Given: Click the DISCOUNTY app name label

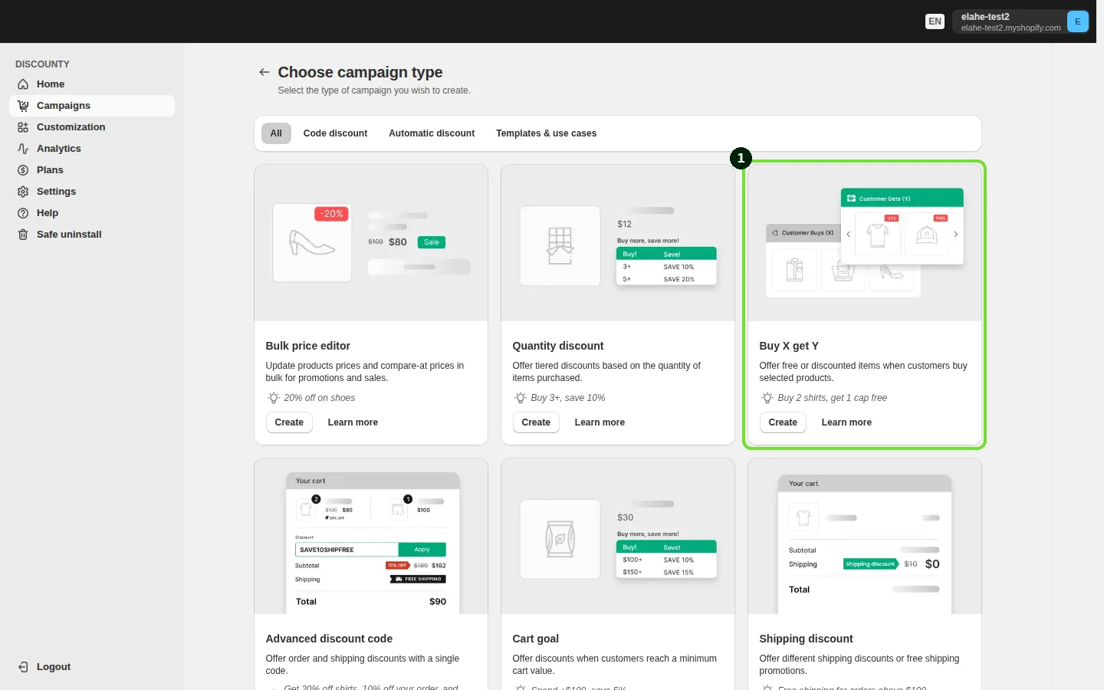Looking at the screenshot, I should coord(42,64).
